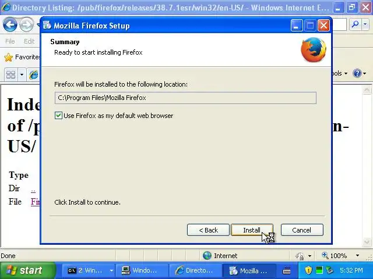Image resolution: width=373 pixels, height=279 pixels.
Task: Click the Protected mode security icon in status bar
Action: click(300, 256)
